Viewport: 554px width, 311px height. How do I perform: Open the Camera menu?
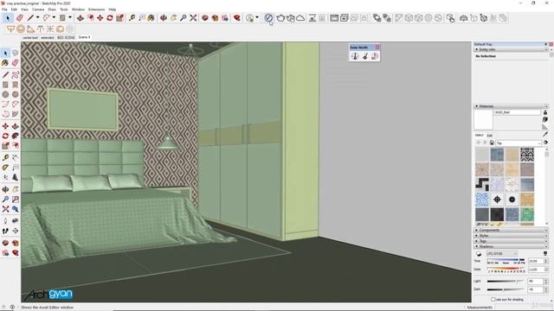(x=38, y=10)
